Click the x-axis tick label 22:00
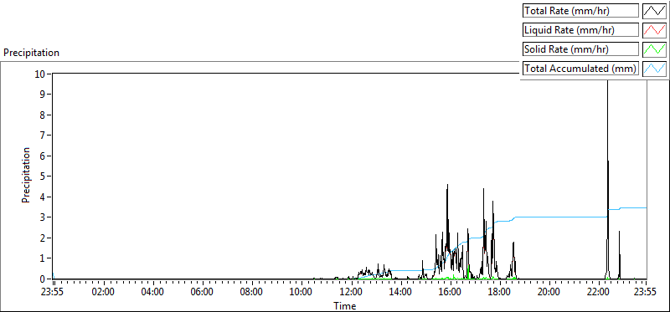The height and width of the screenshot is (312, 670). (x=598, y=293)
